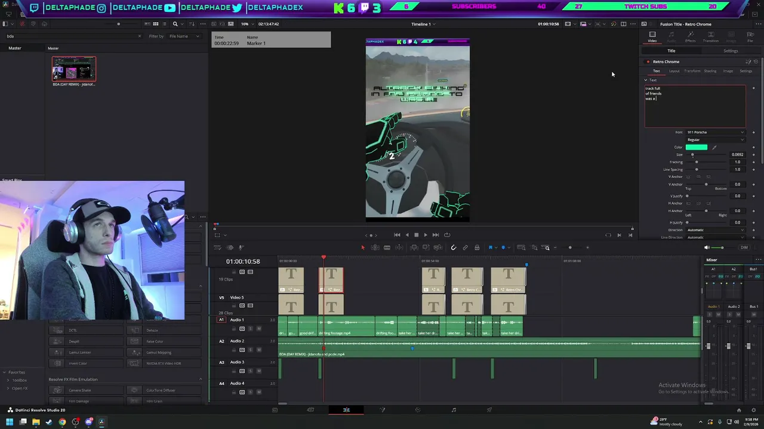Toggle Position Lock padlock icon

(477, 247)
